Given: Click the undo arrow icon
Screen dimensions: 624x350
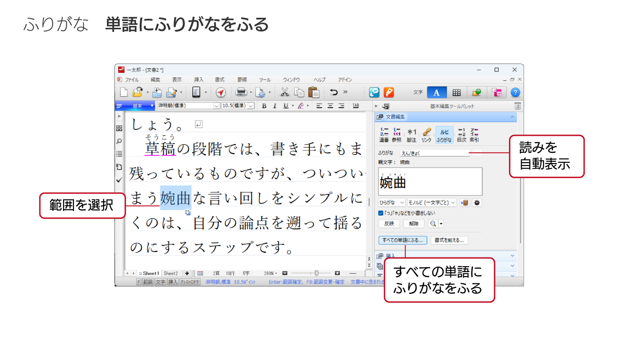Looking at the screenshot, I should pos(334,93).
